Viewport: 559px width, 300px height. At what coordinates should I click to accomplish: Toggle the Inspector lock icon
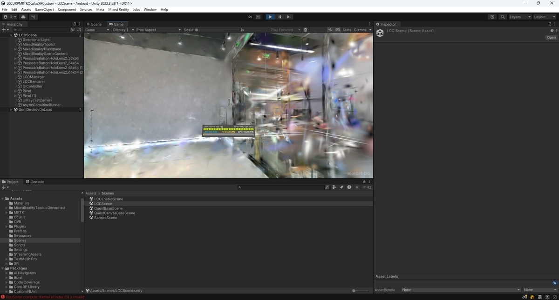[550, 24]
